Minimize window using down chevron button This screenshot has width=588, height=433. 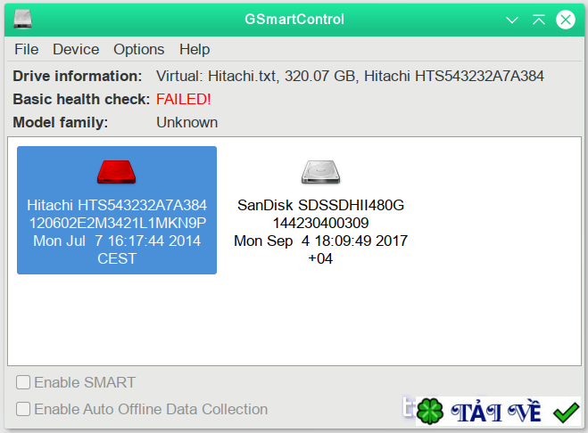[512, 20]
